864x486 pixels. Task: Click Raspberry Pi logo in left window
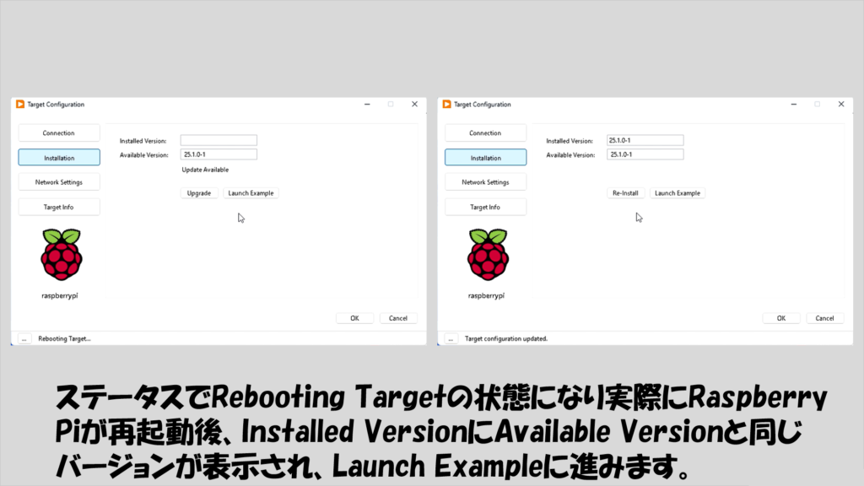[x=61, y=255]
